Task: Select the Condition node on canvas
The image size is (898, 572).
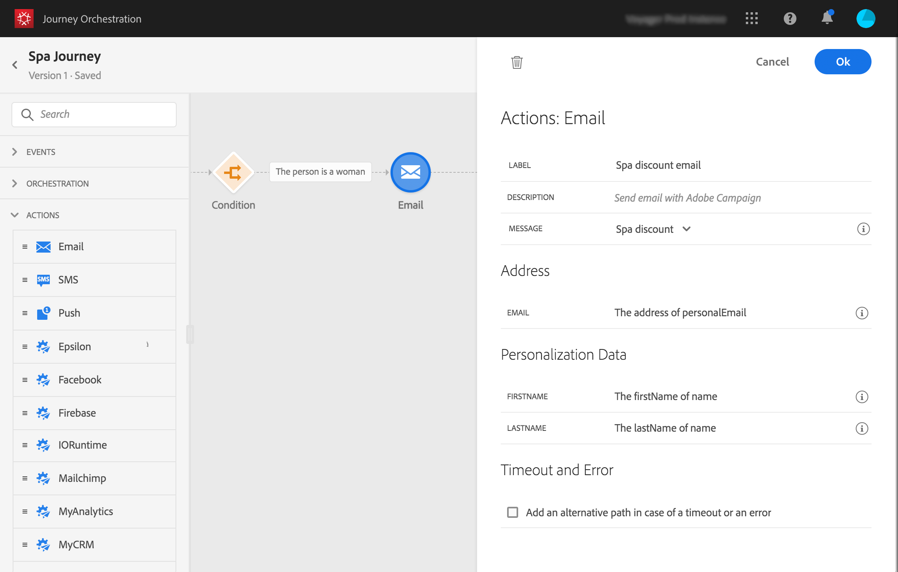Action: point(233,173)
